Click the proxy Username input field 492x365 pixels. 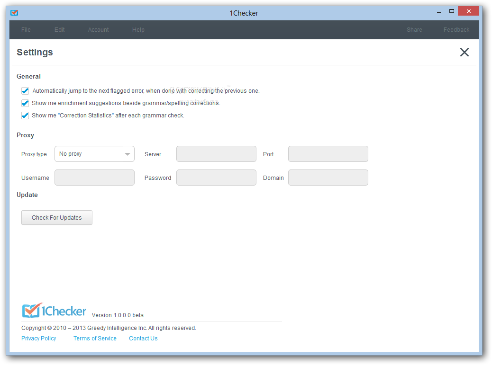[x=94, y=178]
